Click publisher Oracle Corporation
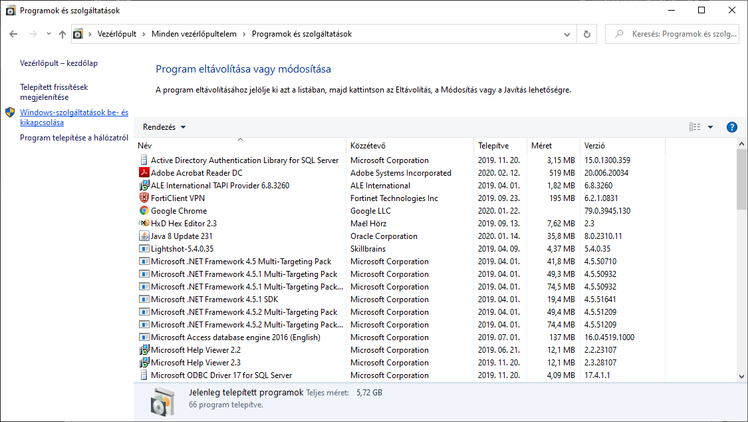 click(384, 236)
